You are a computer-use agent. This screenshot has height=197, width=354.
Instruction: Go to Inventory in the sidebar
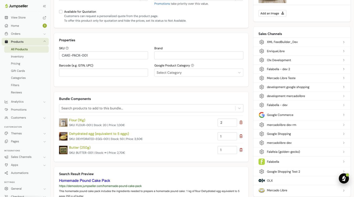17,57
